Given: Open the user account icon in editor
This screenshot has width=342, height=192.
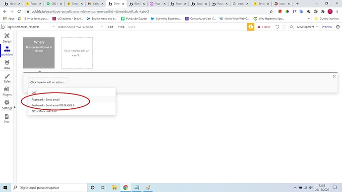Looking at the screenshot, I should tap(338, 27).
